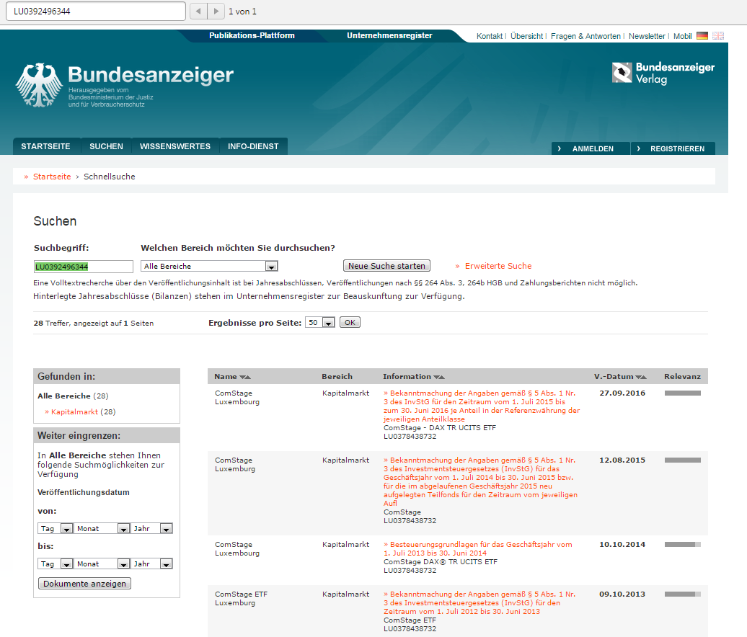Open Ergebnisse pro Seite dropdown

point(319,323)
